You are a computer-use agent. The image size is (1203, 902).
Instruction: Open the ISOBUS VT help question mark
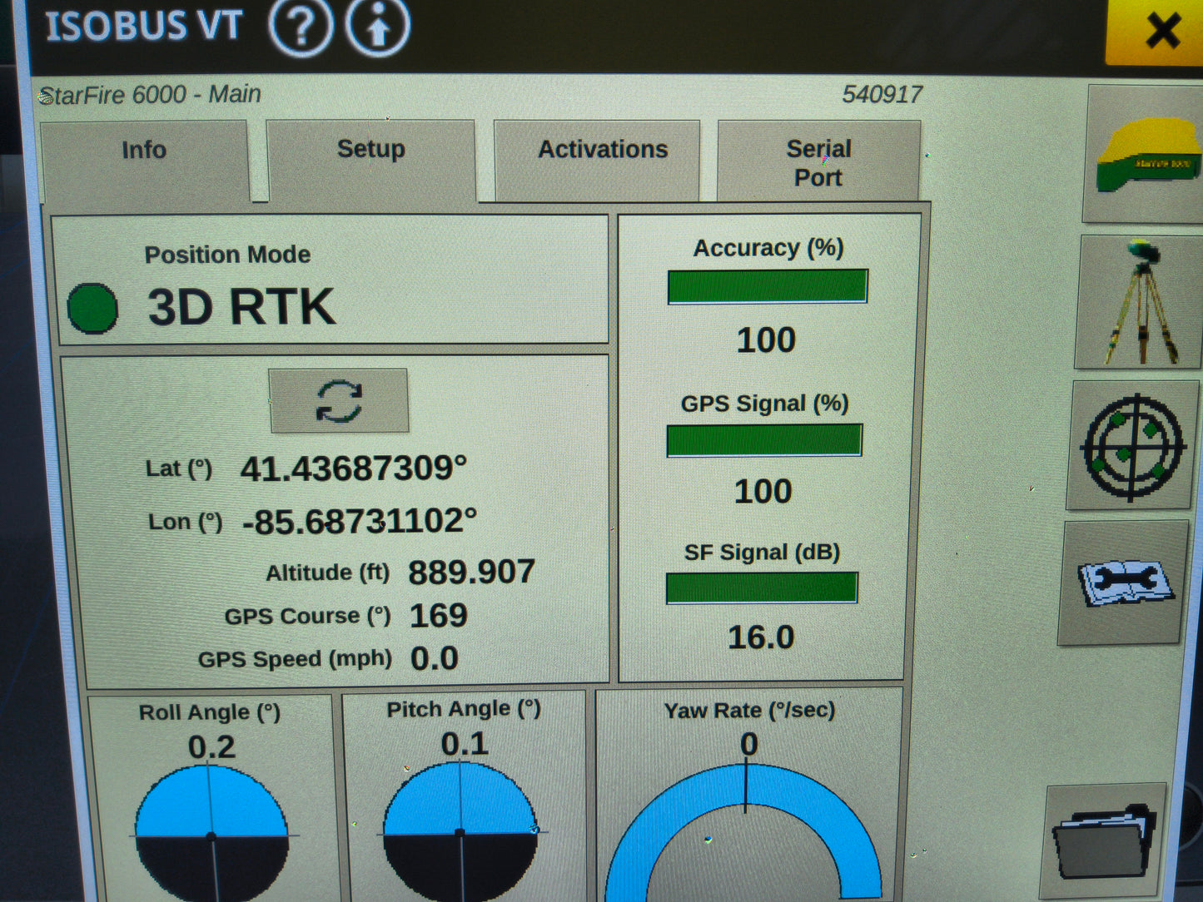click(301, 26)
